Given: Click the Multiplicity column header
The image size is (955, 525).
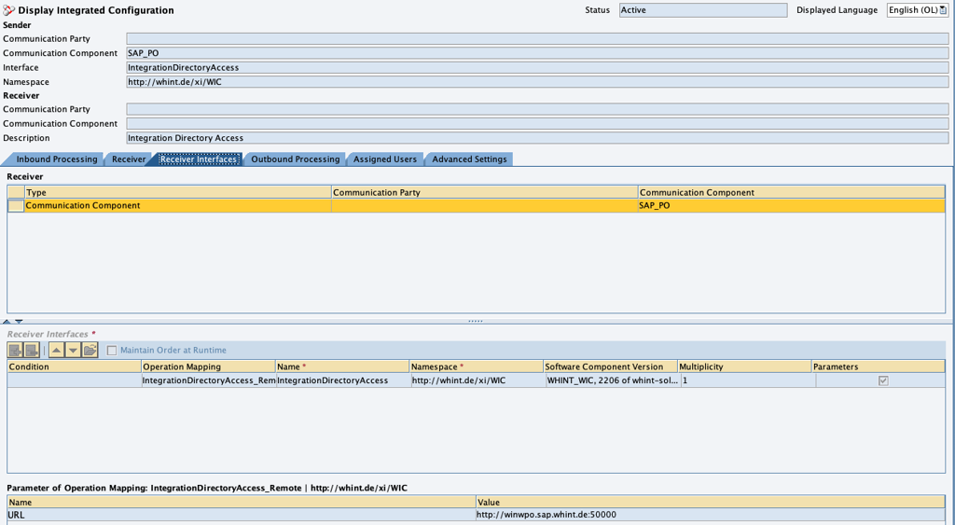Looking at the screenshot, I should tap(744, 366).
